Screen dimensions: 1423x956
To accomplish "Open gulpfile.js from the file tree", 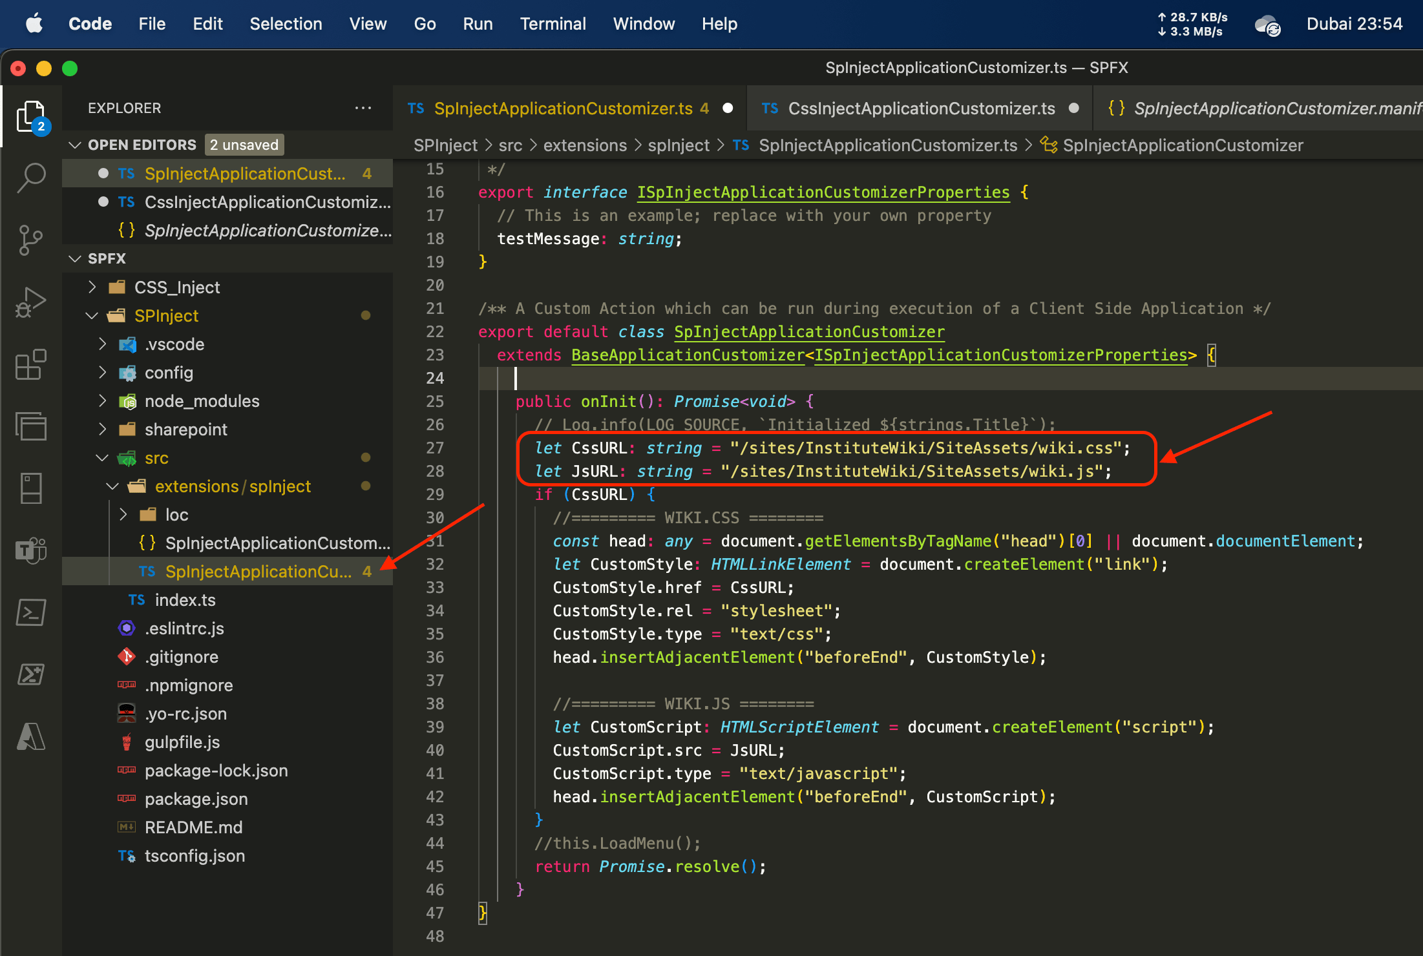I will pyautogui.click(x=182, y=742).
